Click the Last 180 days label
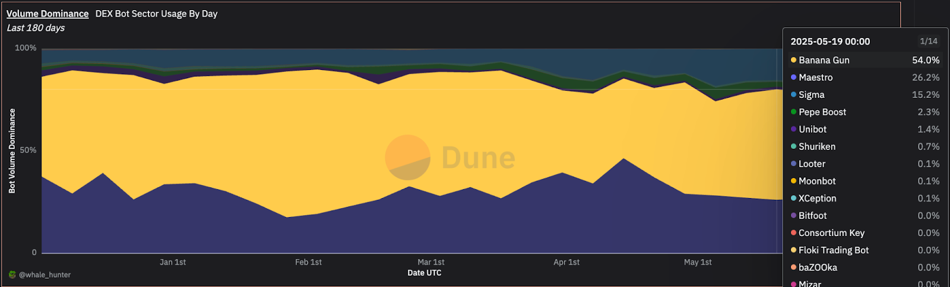The width and height of the screenshot is (950, 287). tap(36, 28)
